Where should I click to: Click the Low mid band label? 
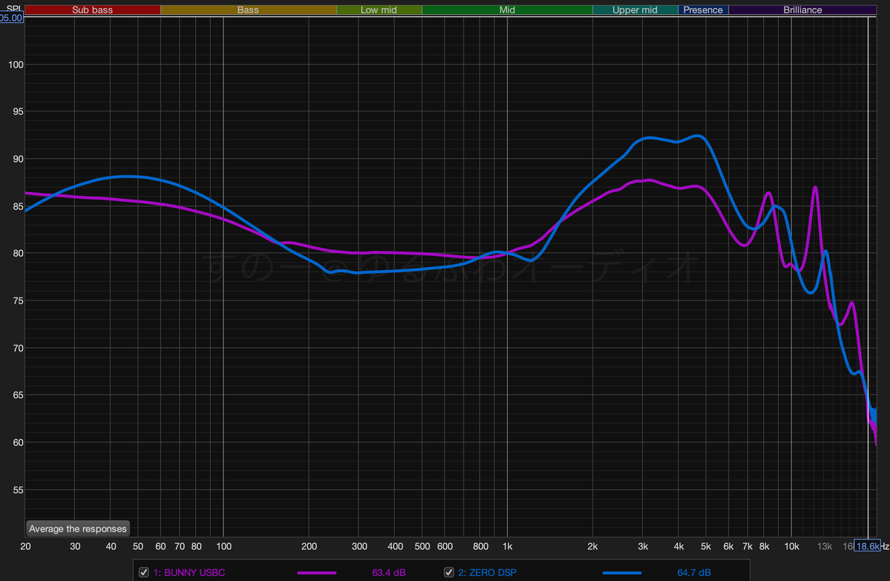tap(379, 10)
